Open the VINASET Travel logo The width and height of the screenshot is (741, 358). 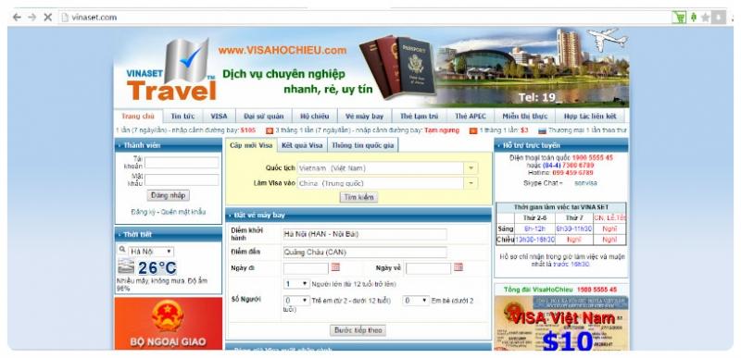pos(170,70)
